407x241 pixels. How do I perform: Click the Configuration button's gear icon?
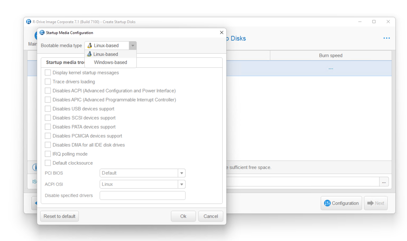coord(327,203)
